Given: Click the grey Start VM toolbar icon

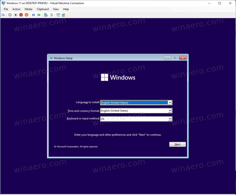Looking at the screenshot, I should (10, 15).
